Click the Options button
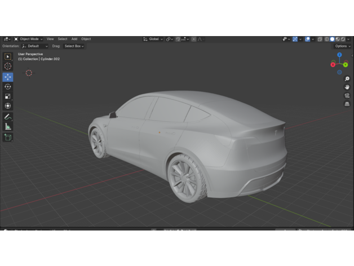 click(x=342, y=46)
